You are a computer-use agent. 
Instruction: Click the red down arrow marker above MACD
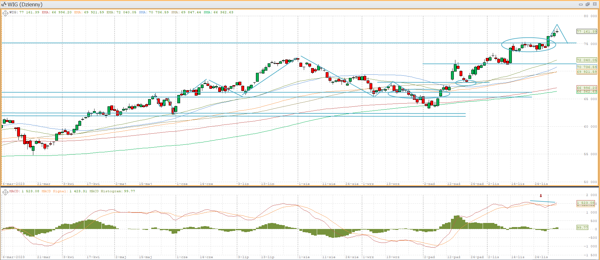pyautogui.click(x=541, y=196)
